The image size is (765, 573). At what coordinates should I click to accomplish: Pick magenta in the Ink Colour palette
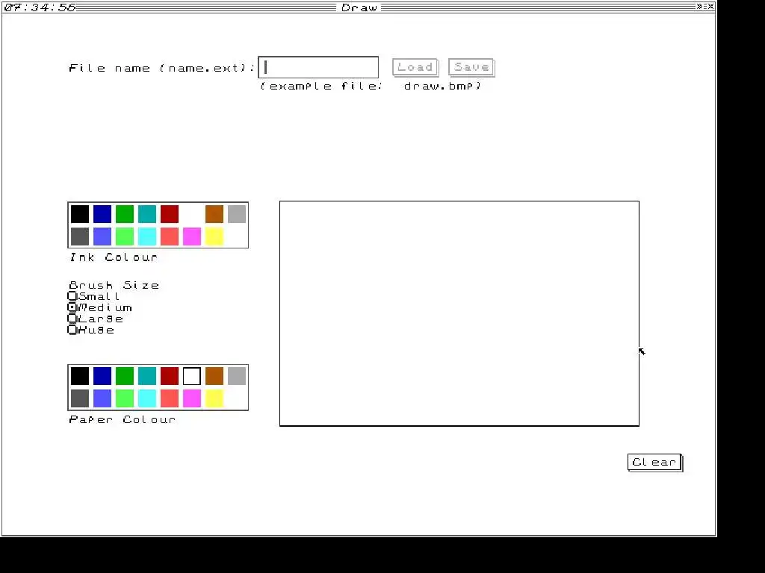(x=192, y=237)
